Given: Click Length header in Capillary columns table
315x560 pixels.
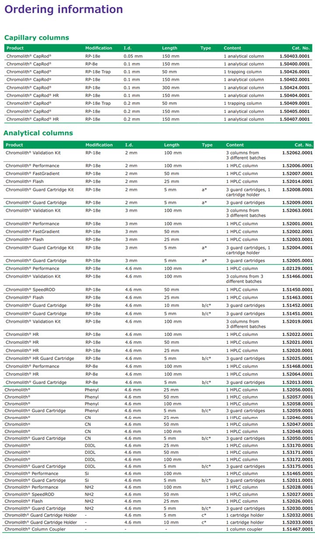Looking at the screenshot, I should tap(169, 48).
